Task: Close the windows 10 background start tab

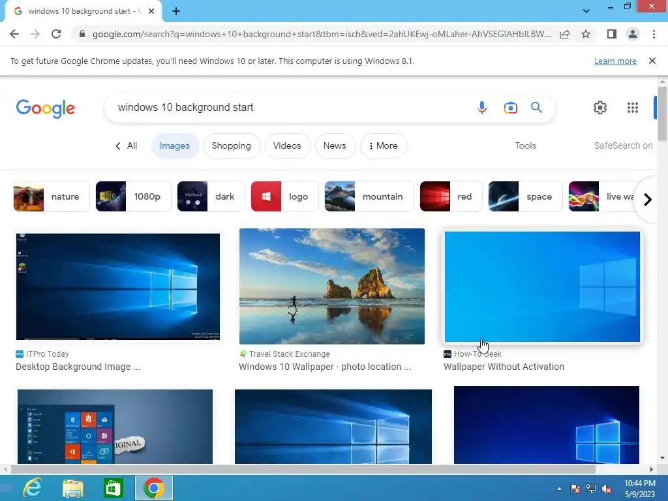Action: pos(151,11)
